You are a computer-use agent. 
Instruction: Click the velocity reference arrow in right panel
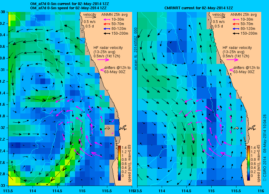219,17
